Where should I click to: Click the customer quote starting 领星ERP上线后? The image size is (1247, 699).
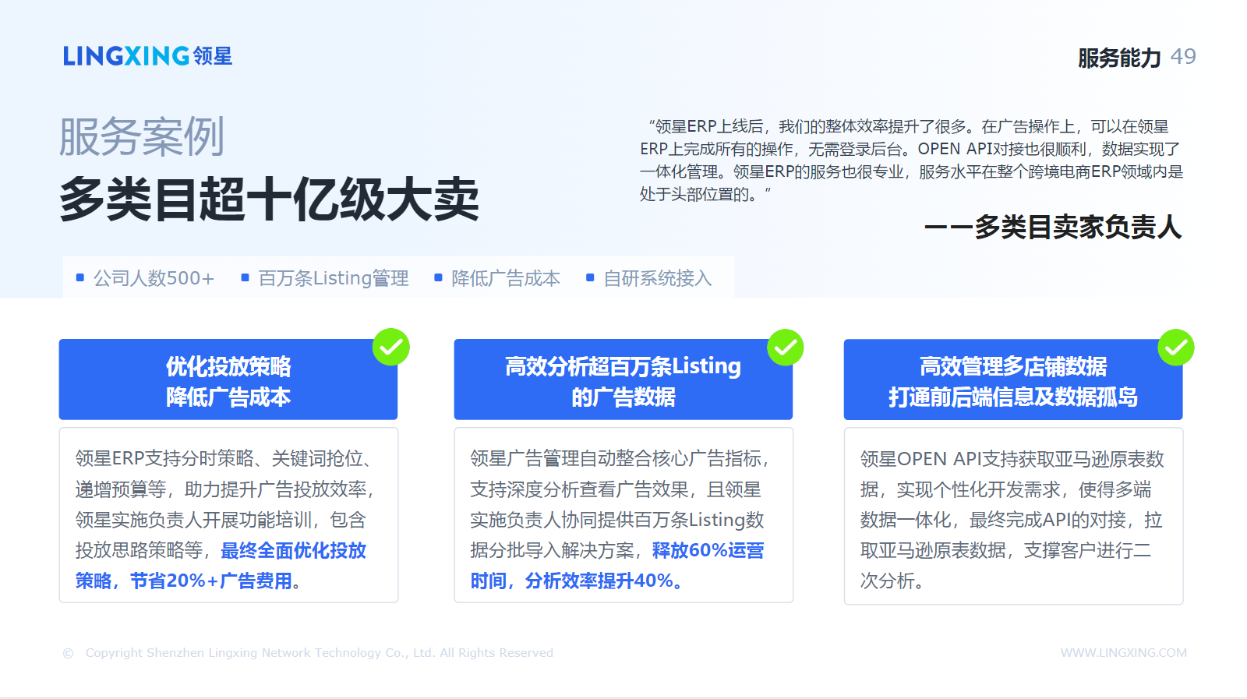[x=912, y=160]
